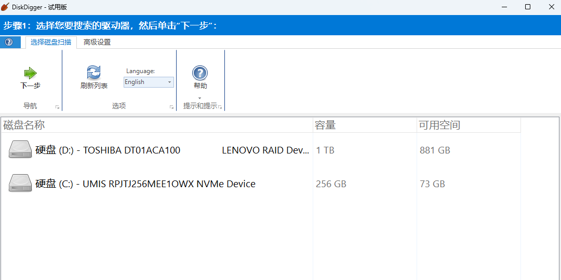The image size is (561, 280).
Task: Minimize the DiskDigger window
Action: tap(504, 7)
